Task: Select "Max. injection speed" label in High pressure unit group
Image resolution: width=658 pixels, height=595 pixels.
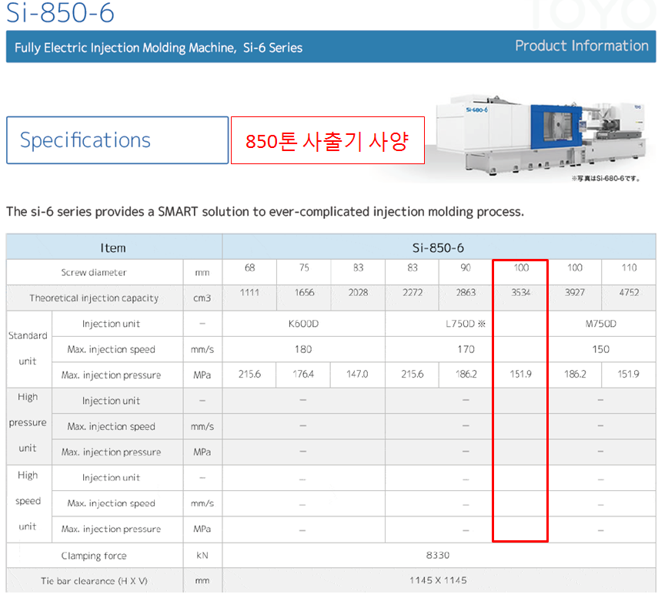Action: coord(111,426)
